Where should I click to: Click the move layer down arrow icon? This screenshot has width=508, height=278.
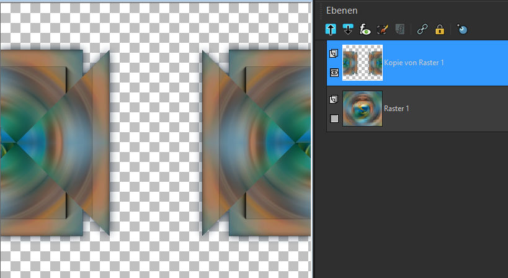[348, 30]
